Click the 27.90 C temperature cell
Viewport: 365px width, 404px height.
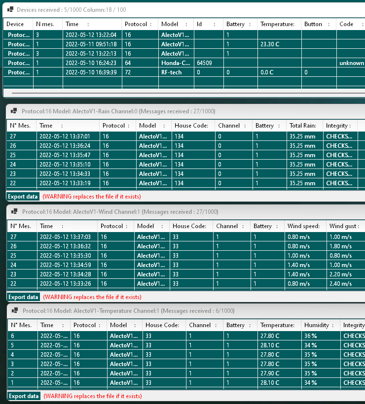point(279,373)
